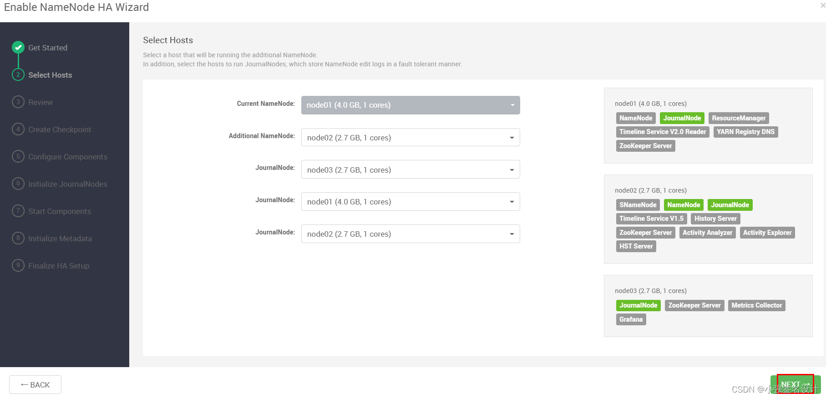
Task: Click the Timeline Service V1.5 tag
Action: (x=651, y=219)
